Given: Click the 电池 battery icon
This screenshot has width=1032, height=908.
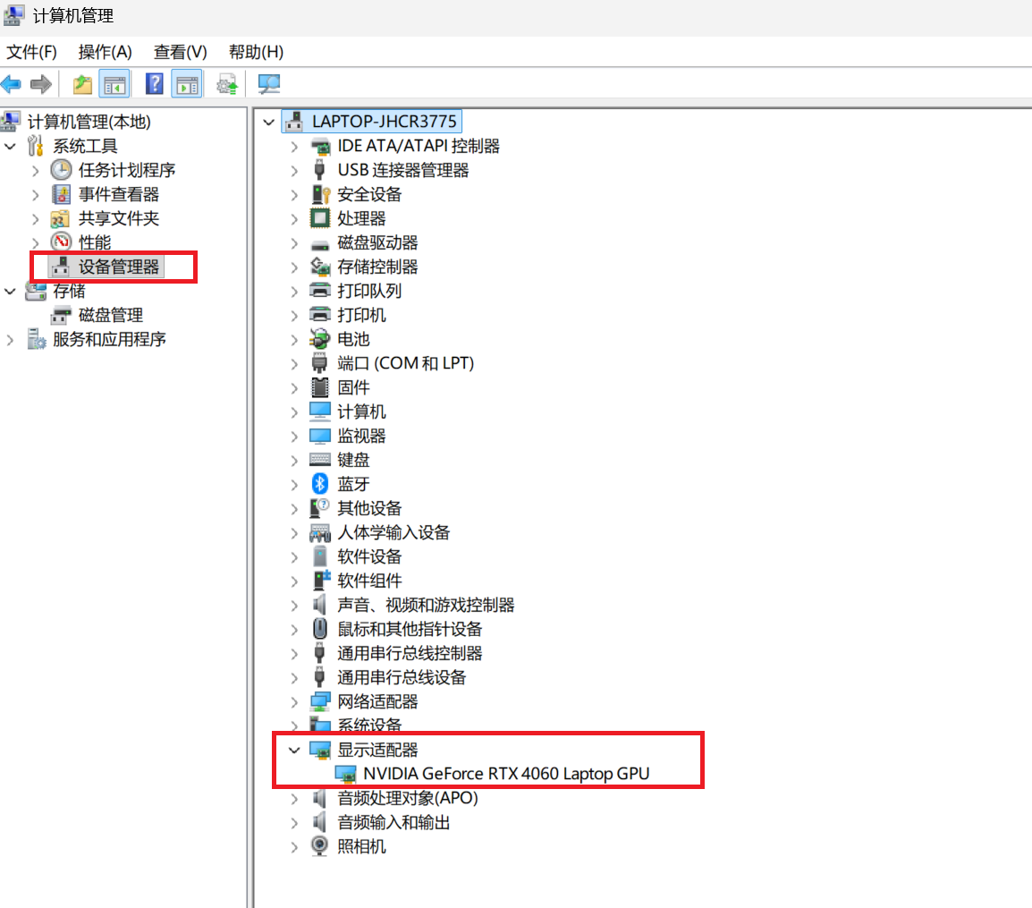Looking at the screenshot, I should (320, 339).
